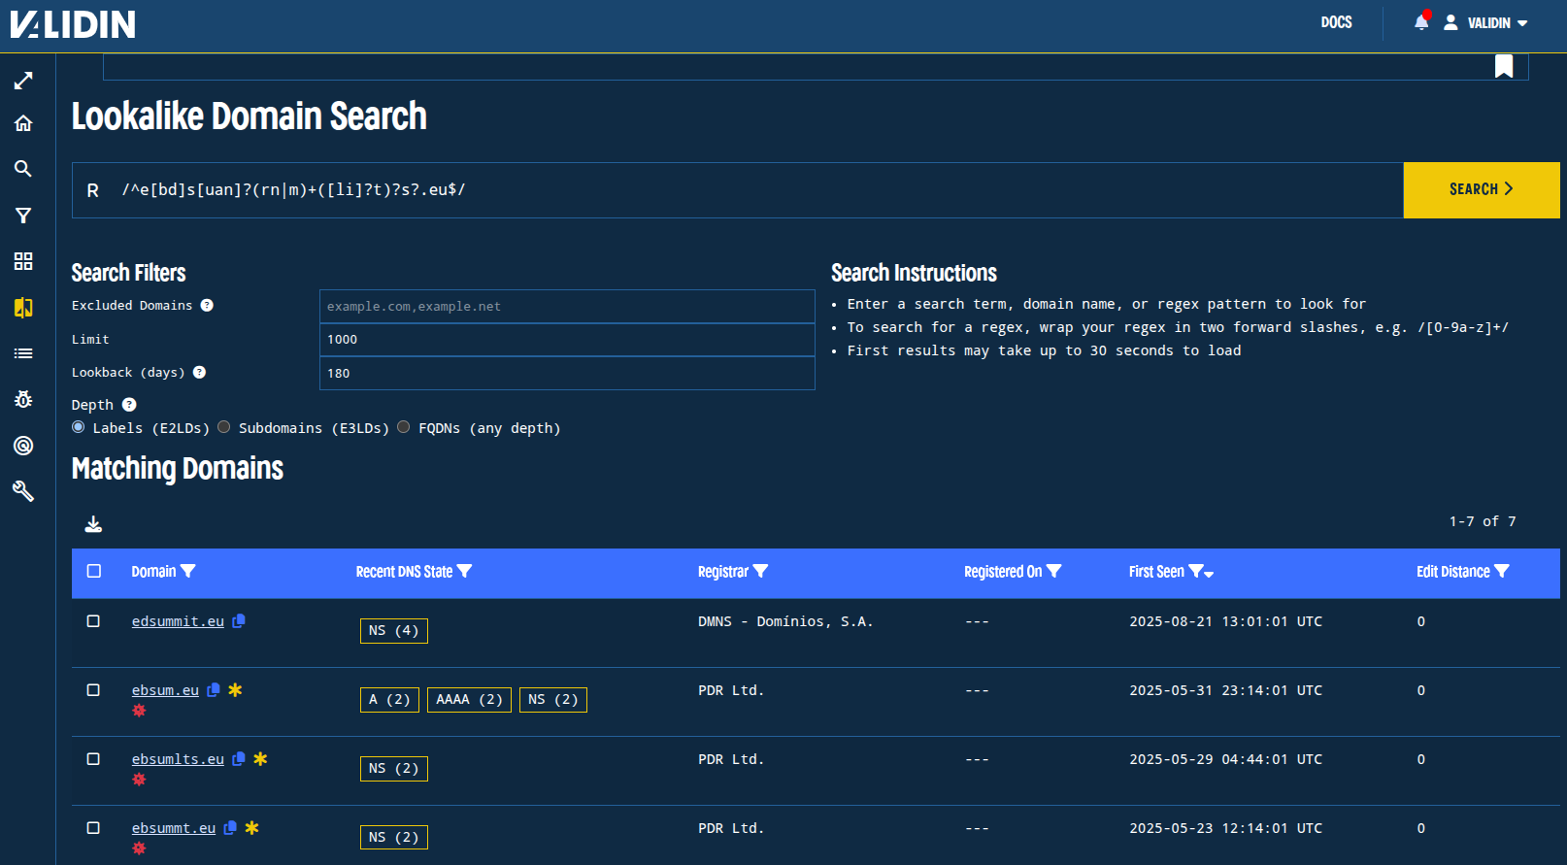Open the First Seen column filter

pyautogui.click(x=1196, y=572)
